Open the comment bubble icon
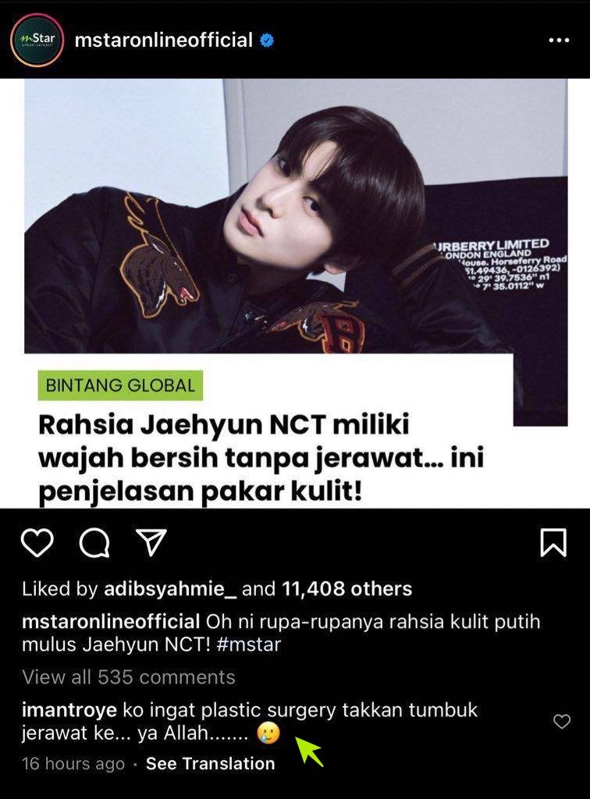Screen dimensions: 590x799 pyautogui.click(x=94, y=543)
